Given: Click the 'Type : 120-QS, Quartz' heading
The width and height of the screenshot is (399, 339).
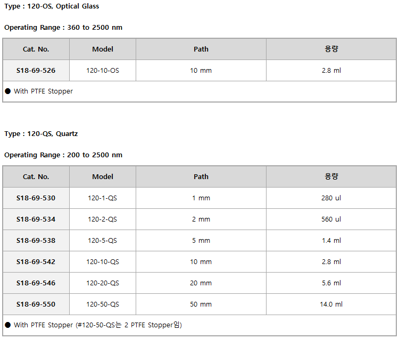Looking at the screenshot, I should click(41, 134).
